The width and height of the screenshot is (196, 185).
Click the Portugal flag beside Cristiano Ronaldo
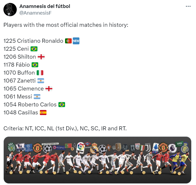tap(68, 41)
